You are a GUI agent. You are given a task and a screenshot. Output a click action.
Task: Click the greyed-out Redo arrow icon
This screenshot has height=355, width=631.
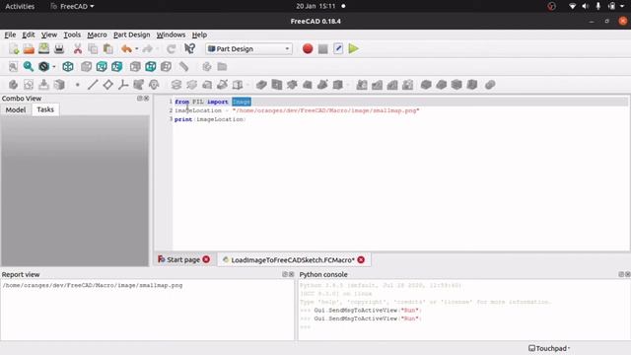[x=148, y=49]
